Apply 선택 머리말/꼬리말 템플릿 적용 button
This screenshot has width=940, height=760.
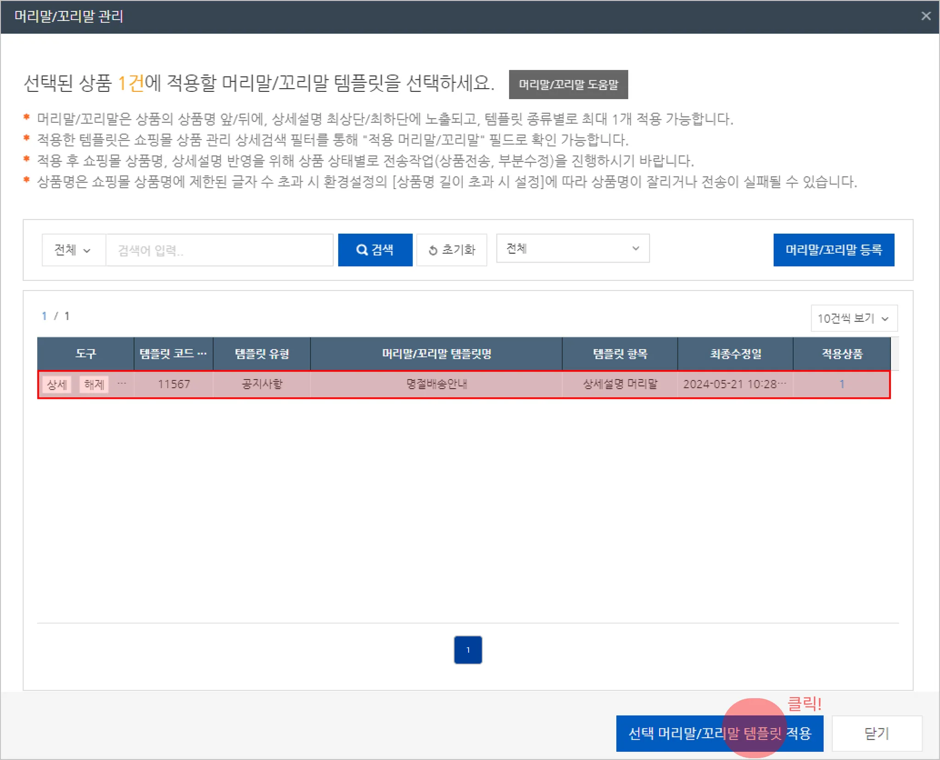coord(719,733)
